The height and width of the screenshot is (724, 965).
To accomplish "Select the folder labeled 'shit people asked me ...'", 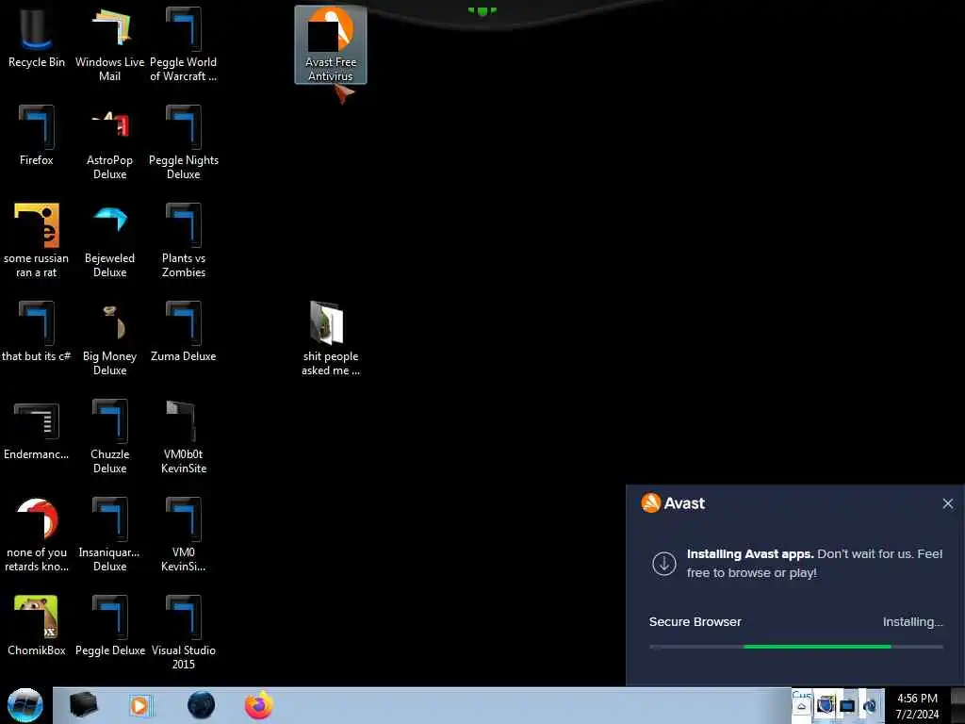I will pos(331,338).
